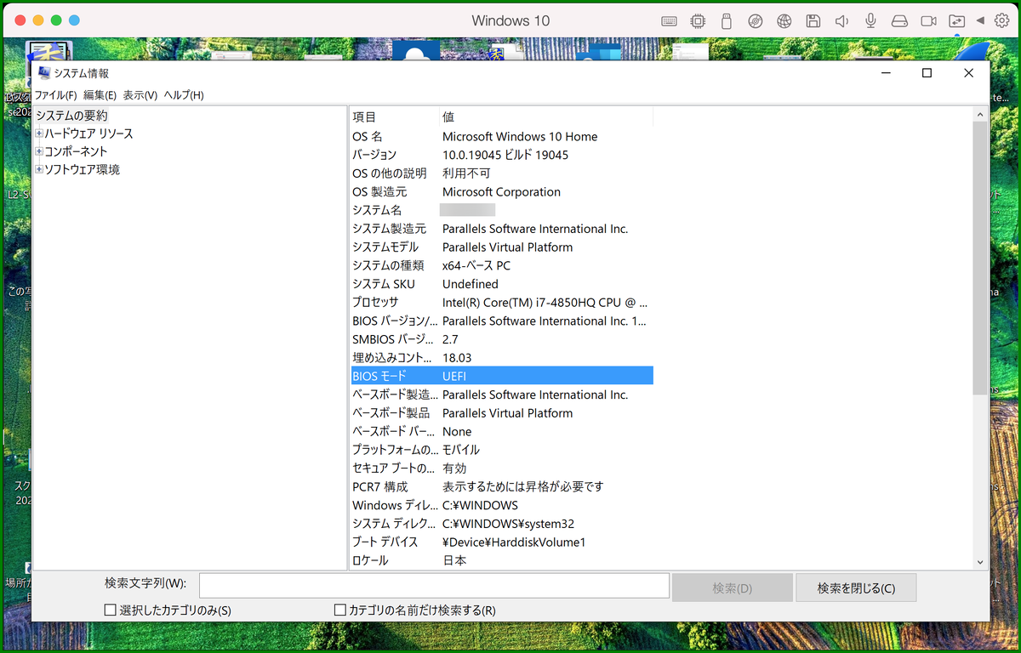Click the sound speaker icon in Parallels toolbar
Screen dimensions: 1021x653
pyautogui.click(x=842, y=21)
